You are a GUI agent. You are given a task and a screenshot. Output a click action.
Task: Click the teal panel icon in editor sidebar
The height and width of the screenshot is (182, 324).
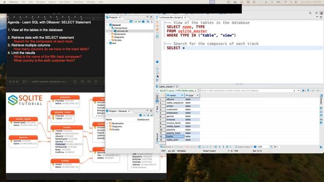157,37
